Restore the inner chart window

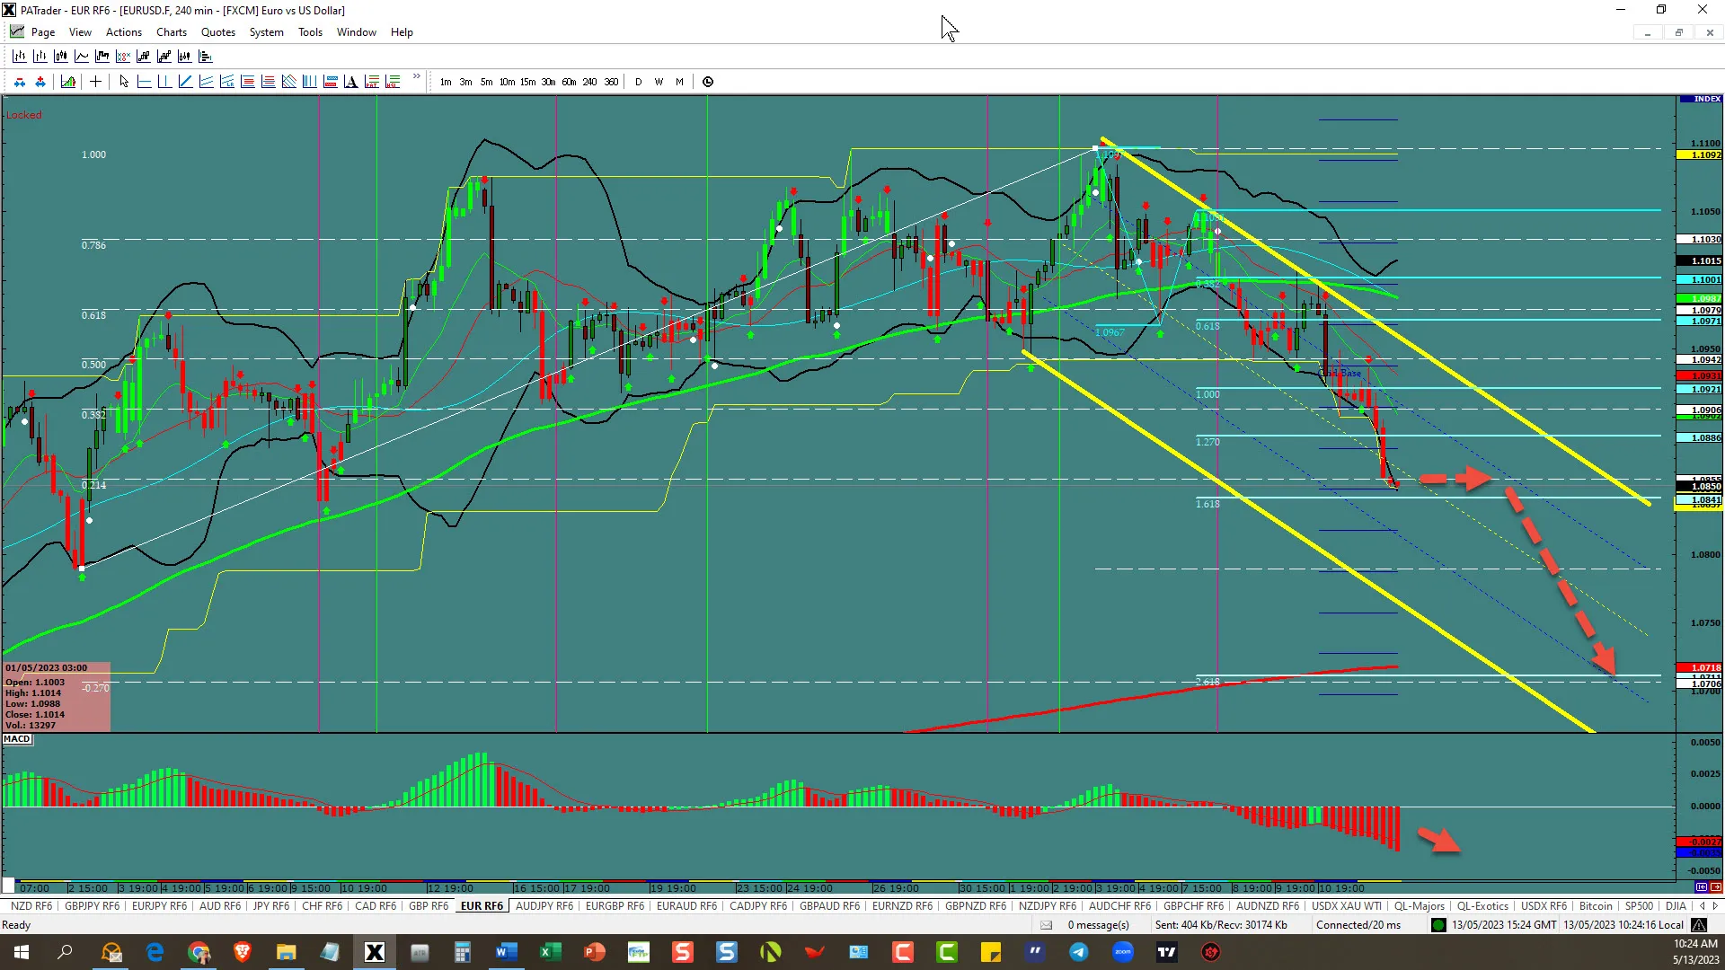click(x=1678, y=32)
